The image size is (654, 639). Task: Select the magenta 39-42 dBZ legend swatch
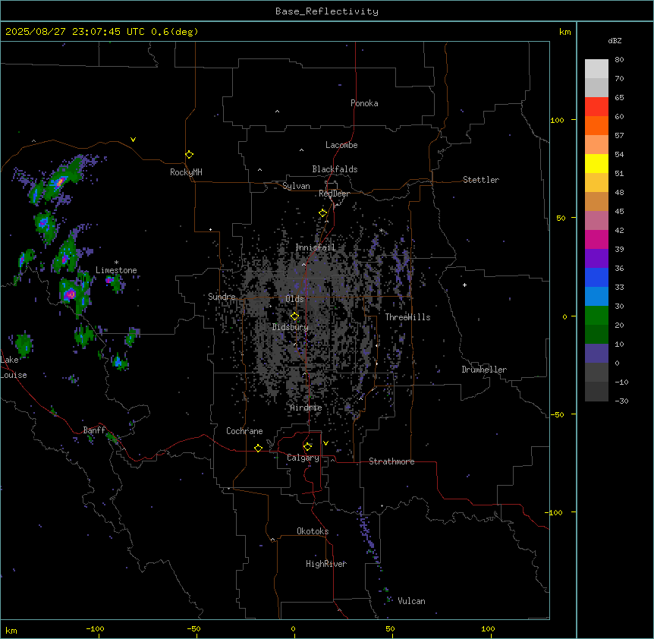tap(596, 240)
